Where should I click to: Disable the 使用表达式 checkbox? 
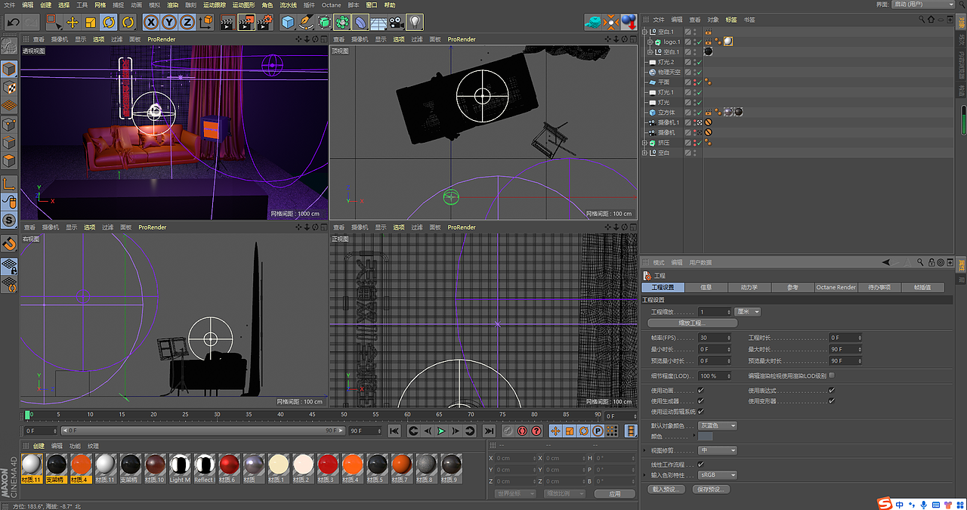[x=831, y=391]
